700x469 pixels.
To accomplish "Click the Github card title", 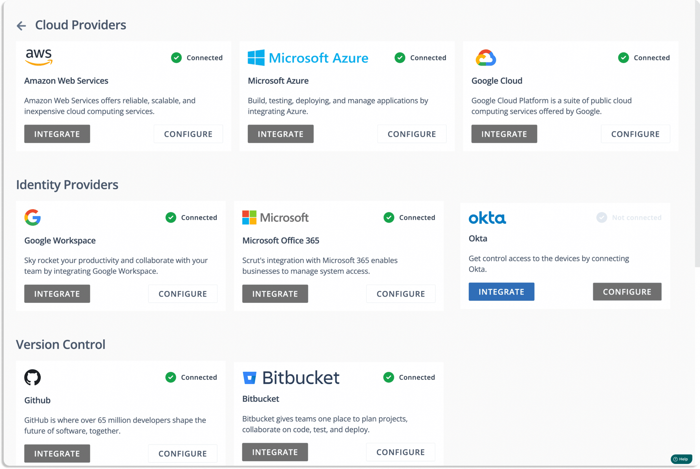I will (37, 400).
